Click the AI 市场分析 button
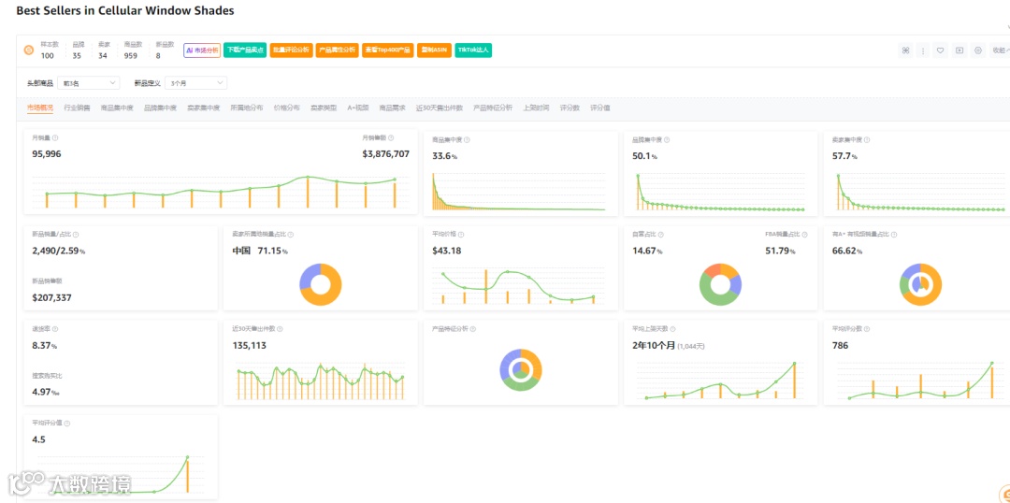Image resolution: width=1010 pixels, height=503 pixels. point(202,50)
